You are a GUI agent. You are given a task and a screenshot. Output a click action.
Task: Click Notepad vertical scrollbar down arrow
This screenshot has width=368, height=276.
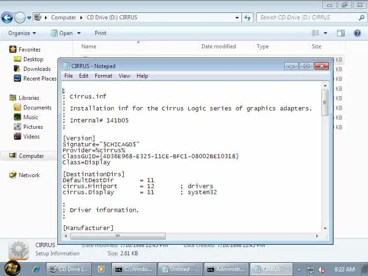325,228
